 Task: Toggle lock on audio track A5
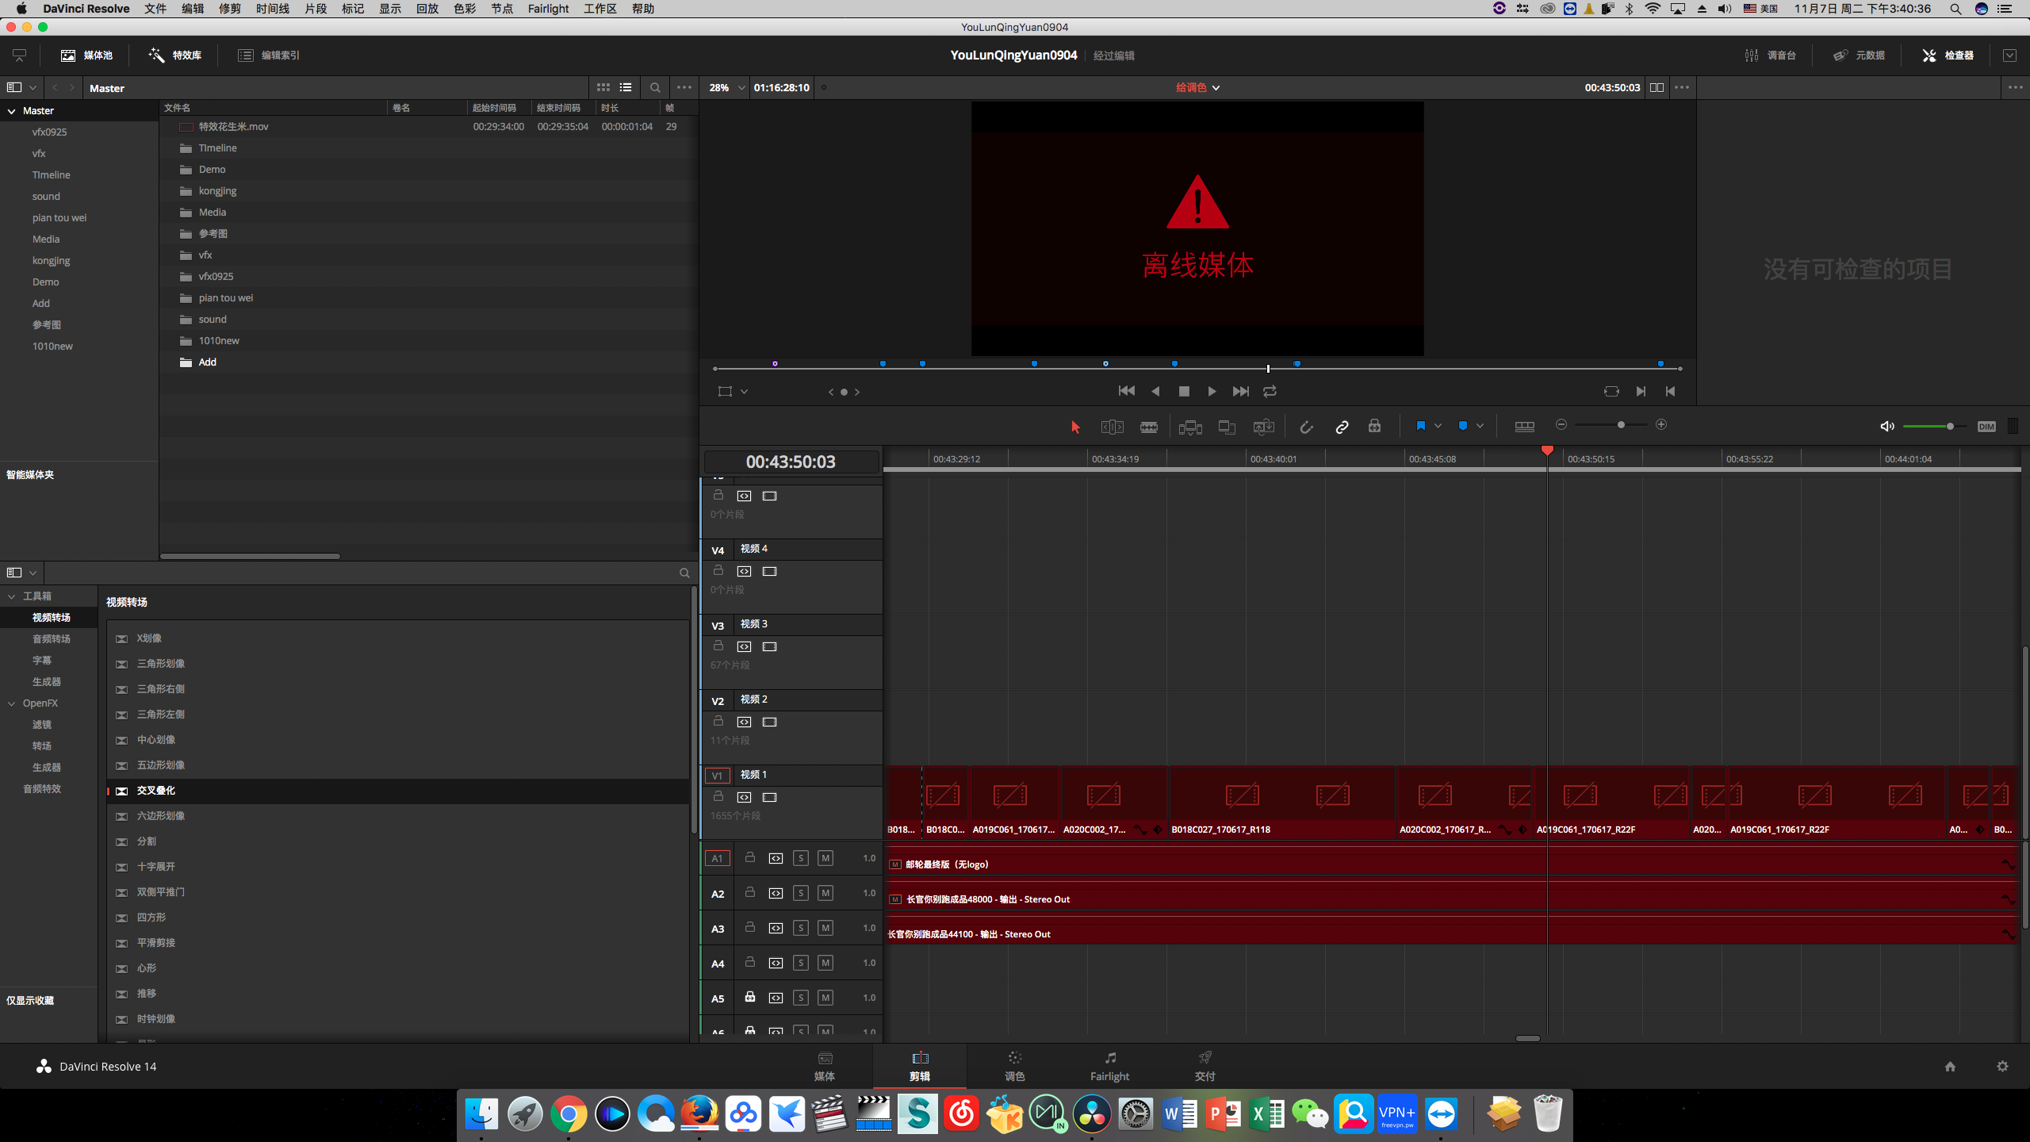tap(749, 997)
